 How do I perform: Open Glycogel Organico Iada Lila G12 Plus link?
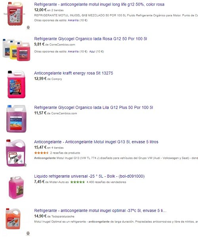(x=93, y=107)
